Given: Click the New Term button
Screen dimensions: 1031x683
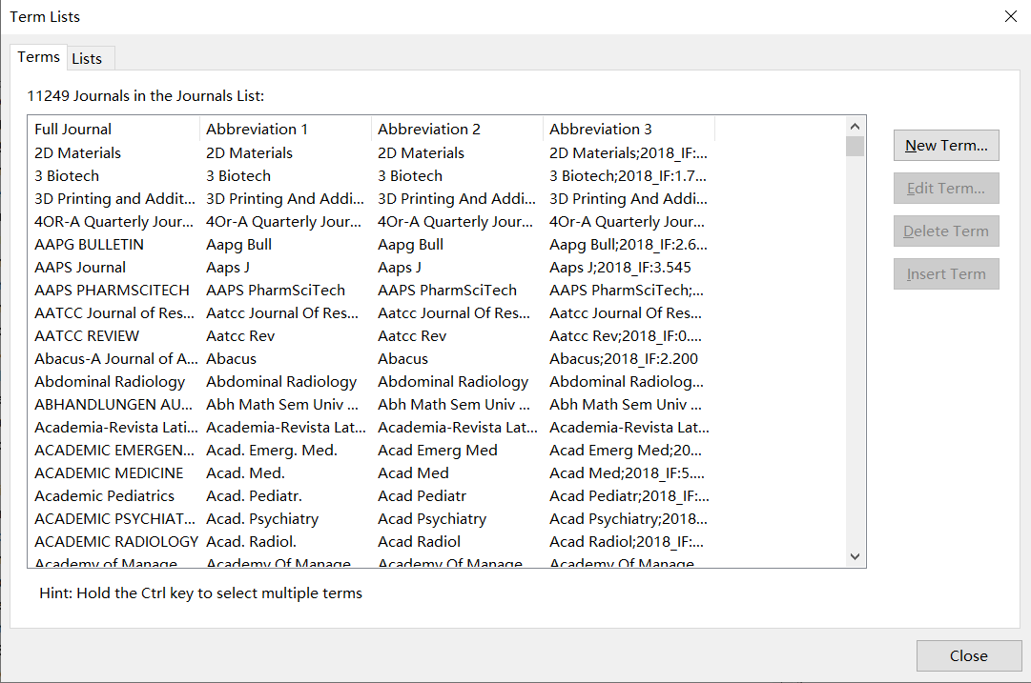Looking at the screenshot, I should [x=946, y=145].
